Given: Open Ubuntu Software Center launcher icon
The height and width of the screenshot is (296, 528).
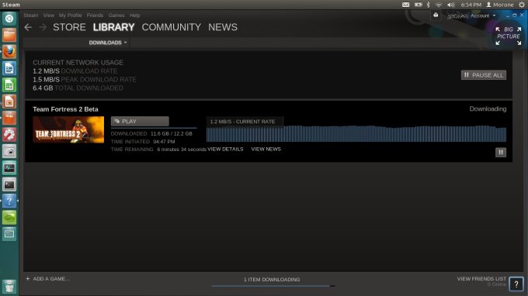Looking at the screenshot, I should tap(9, 118).
